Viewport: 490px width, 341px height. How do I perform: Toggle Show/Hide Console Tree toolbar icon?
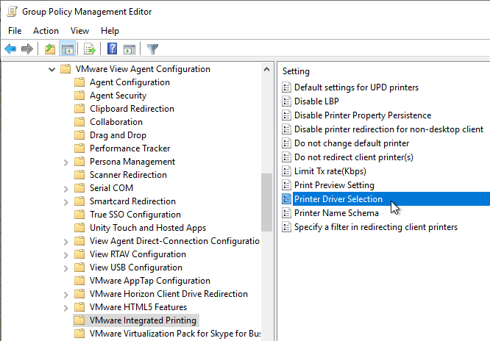click(x=68, y=49)
